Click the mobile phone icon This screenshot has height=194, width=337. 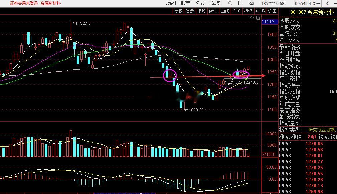[x=240, y=3]
